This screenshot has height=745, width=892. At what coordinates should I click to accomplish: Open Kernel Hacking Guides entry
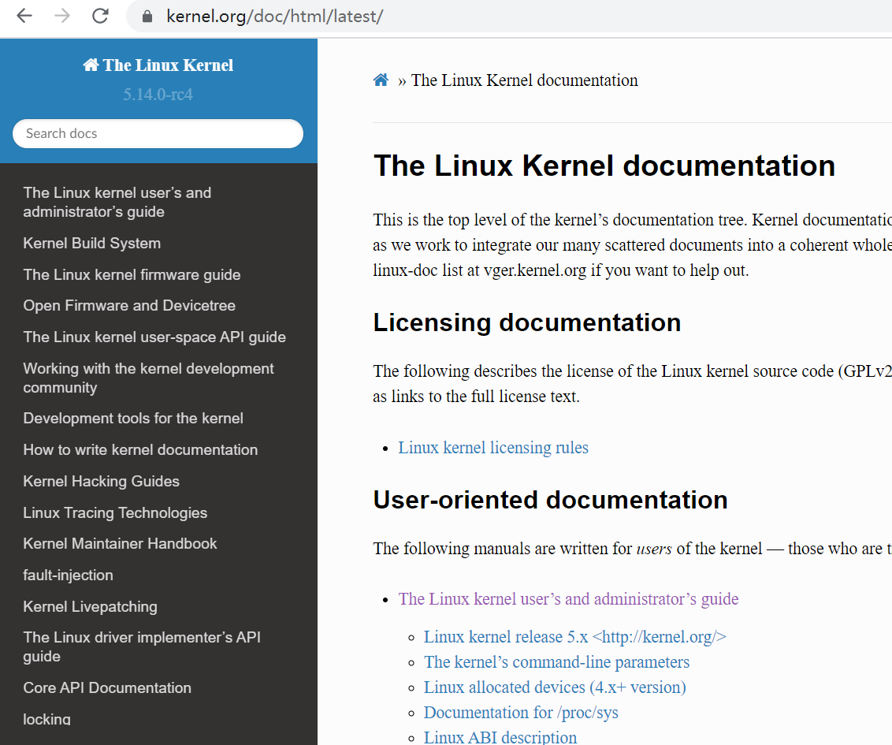102,481
